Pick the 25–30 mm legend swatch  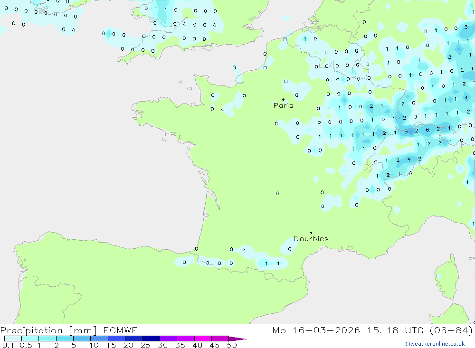[151, 339]
